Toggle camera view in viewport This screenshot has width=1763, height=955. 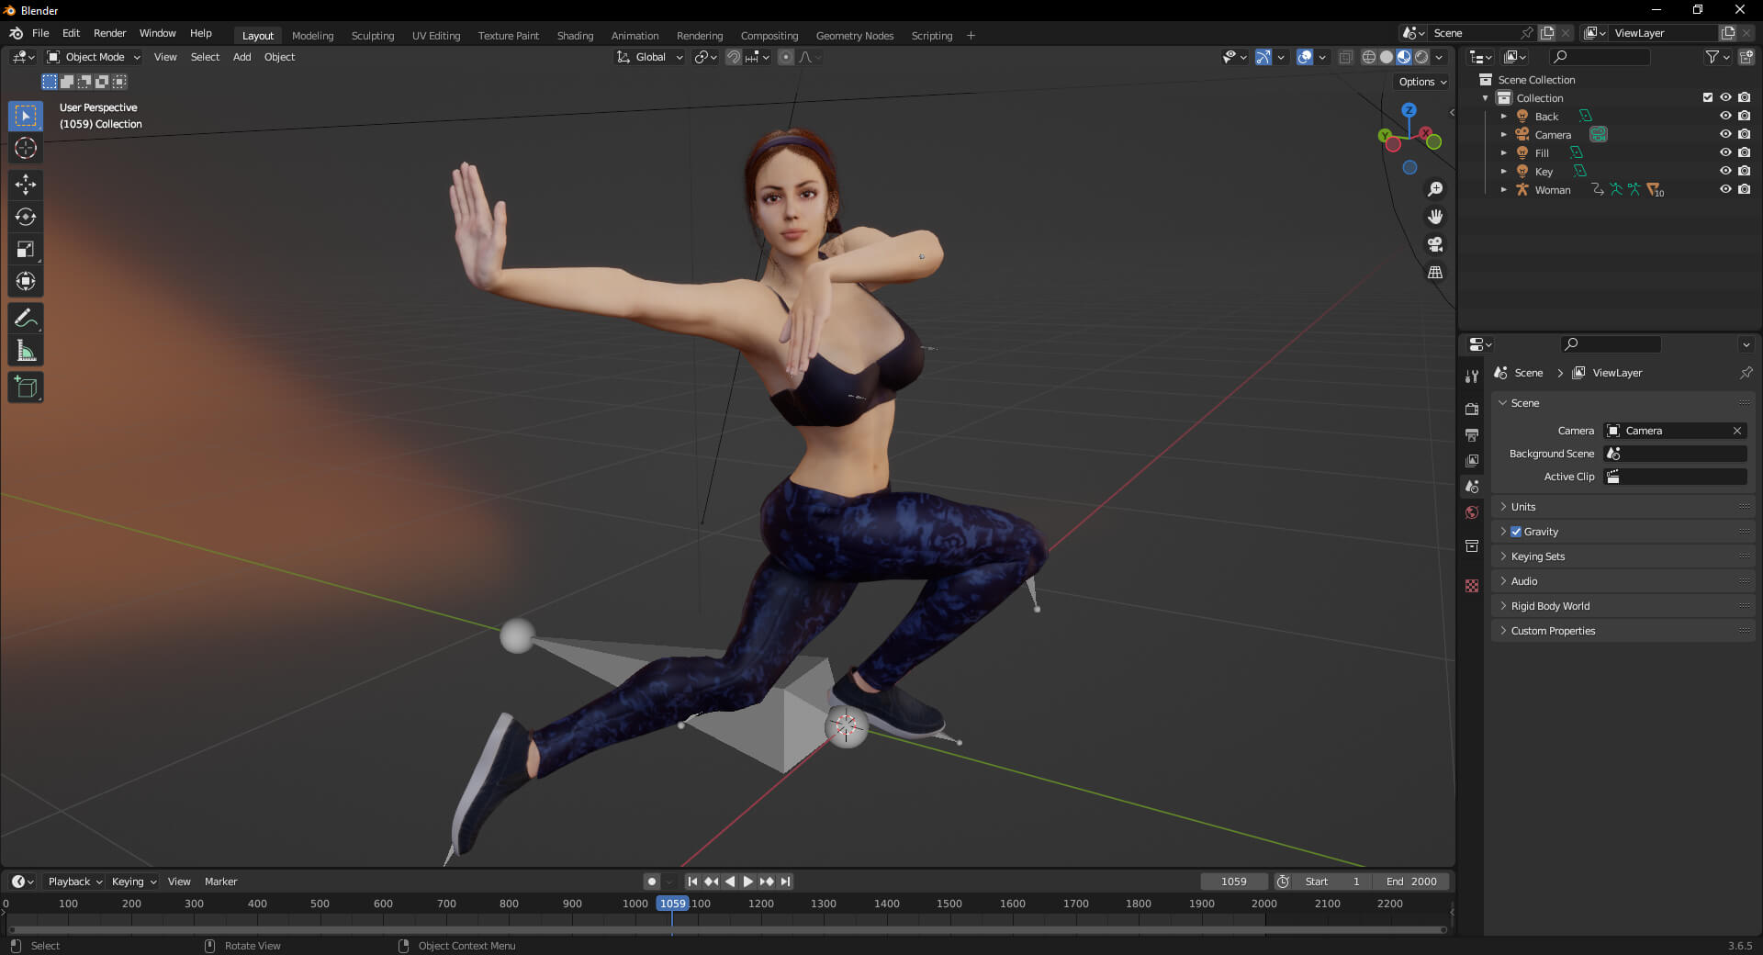point(1434,244)
